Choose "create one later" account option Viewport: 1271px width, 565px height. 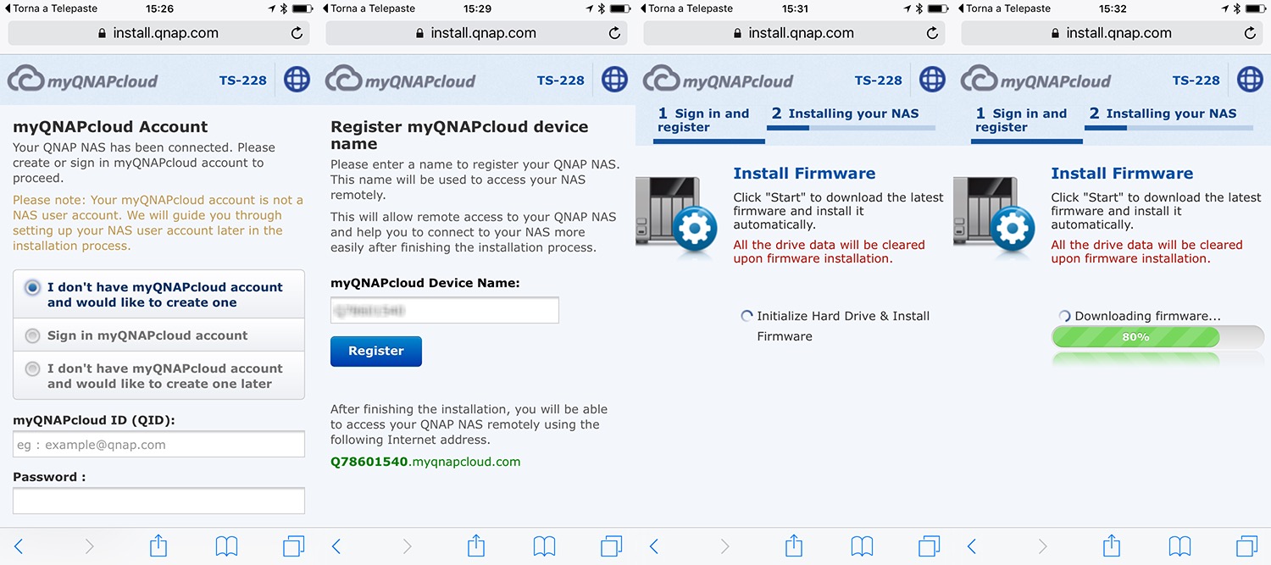coord(158,376)
